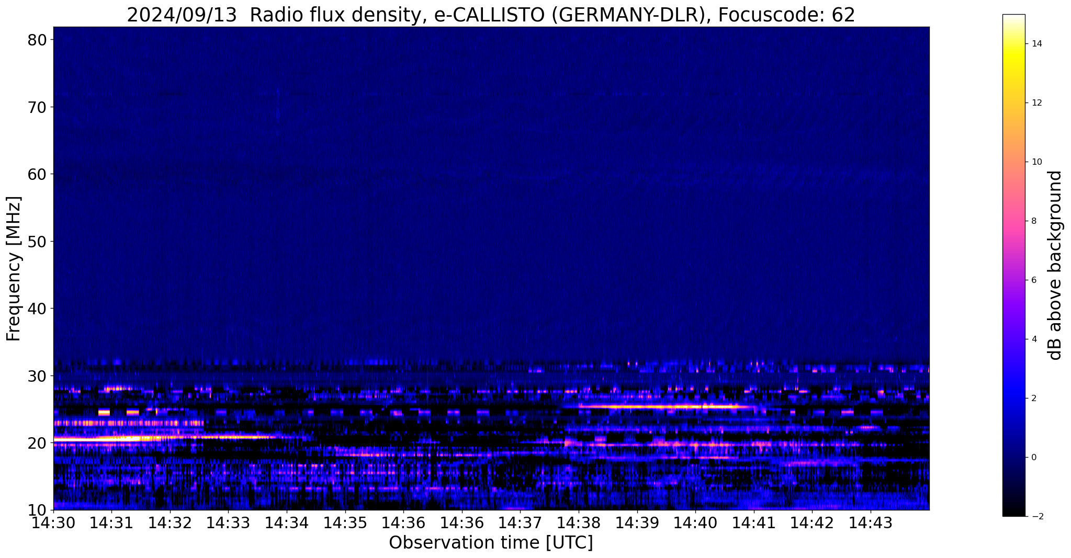Select the 14:32 time tick label
This screenshot has width=1071, height=558.
pos(170,522)
